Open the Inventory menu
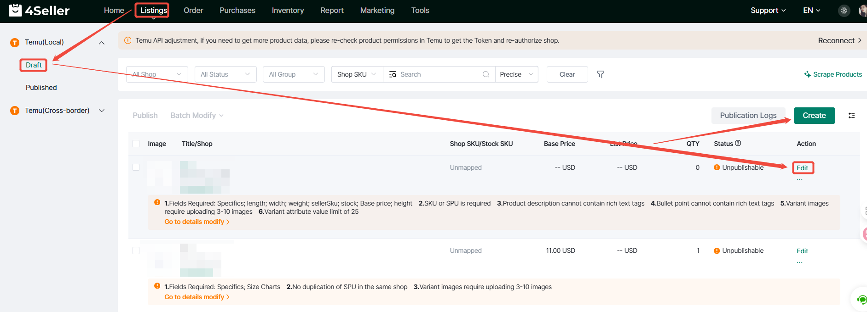The width and height of the screenshot is (867, 312). (x=288, y=11)
